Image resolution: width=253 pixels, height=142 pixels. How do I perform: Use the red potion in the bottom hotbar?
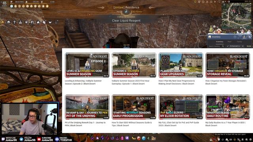(x=139, y=138)
